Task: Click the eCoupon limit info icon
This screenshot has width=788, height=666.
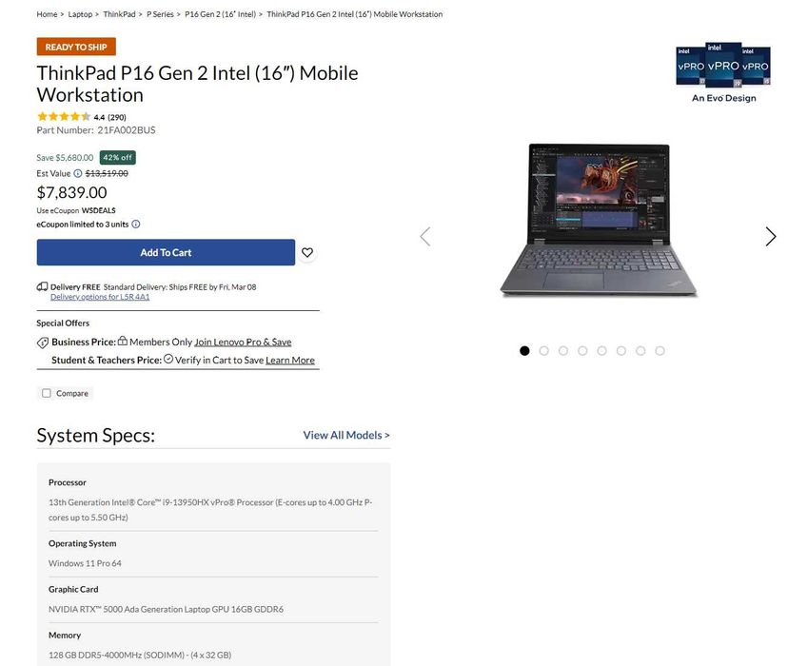Action: [x=136, y=224]
